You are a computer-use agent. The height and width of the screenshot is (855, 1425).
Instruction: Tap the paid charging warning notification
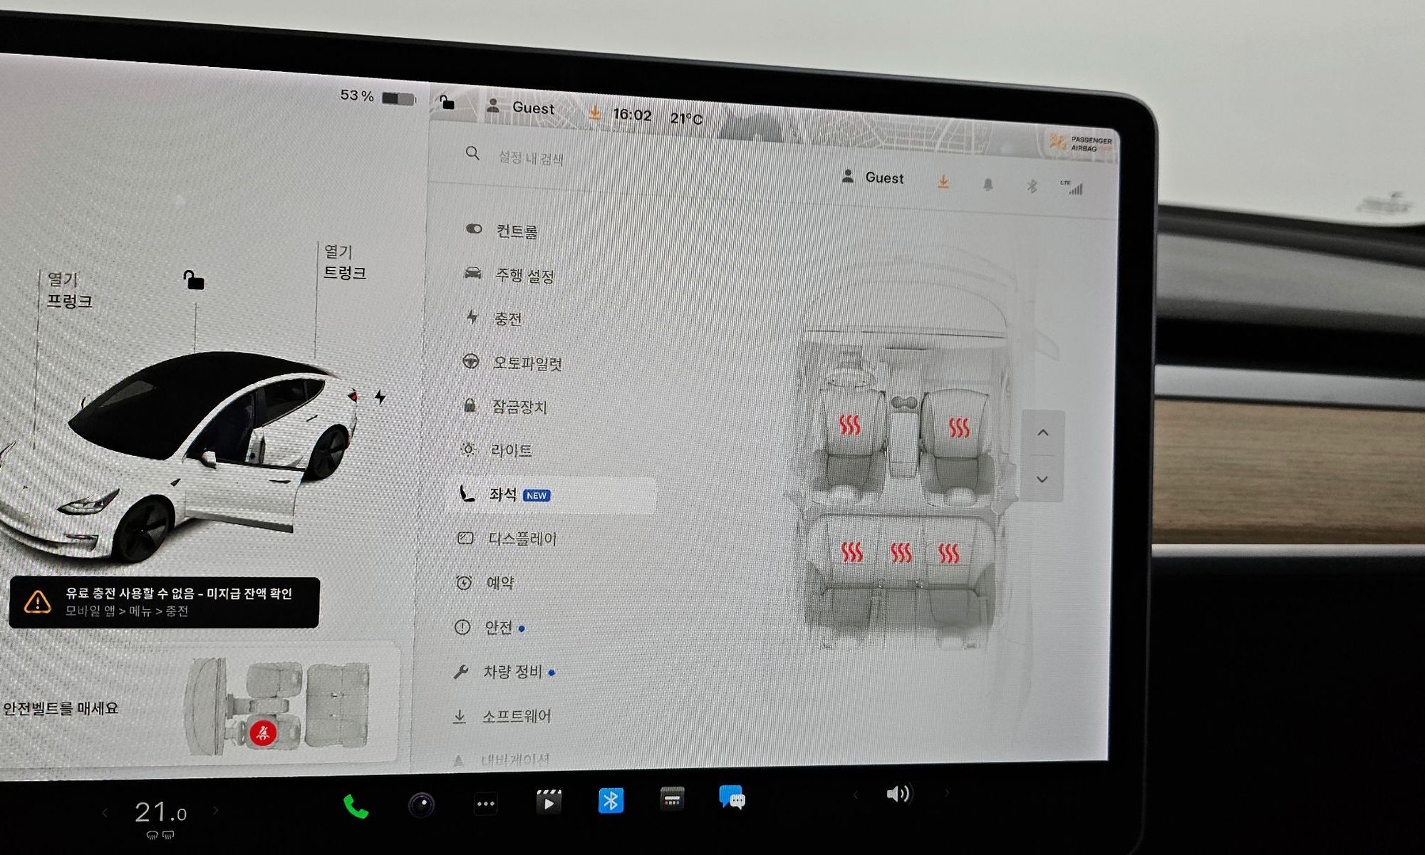tap(164, 602)
